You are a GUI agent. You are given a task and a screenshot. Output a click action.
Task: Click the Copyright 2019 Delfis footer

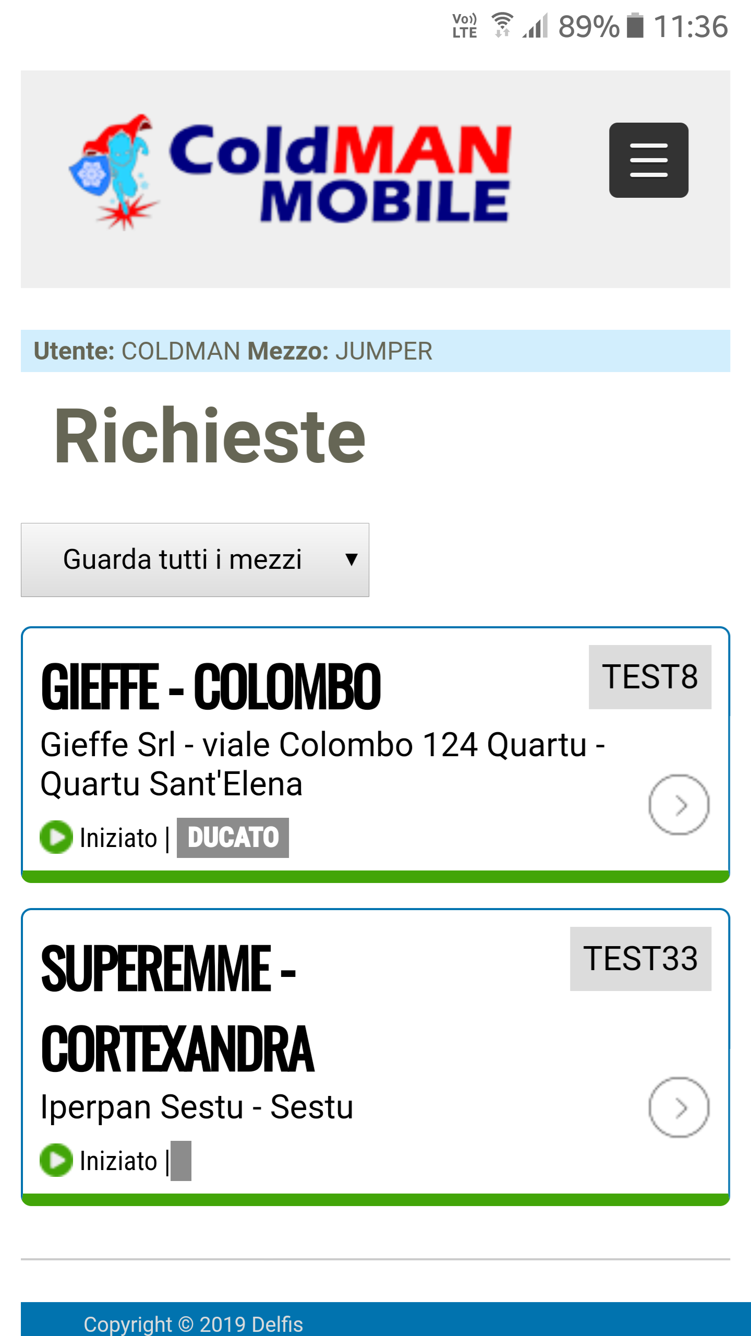point(193,1324)
